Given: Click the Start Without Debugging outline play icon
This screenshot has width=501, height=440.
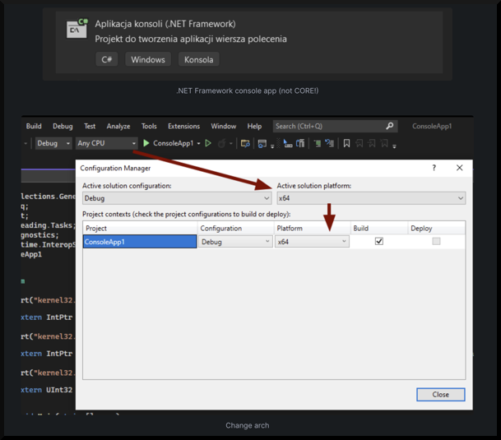Looking at the screenshot, I should [208, 143].
